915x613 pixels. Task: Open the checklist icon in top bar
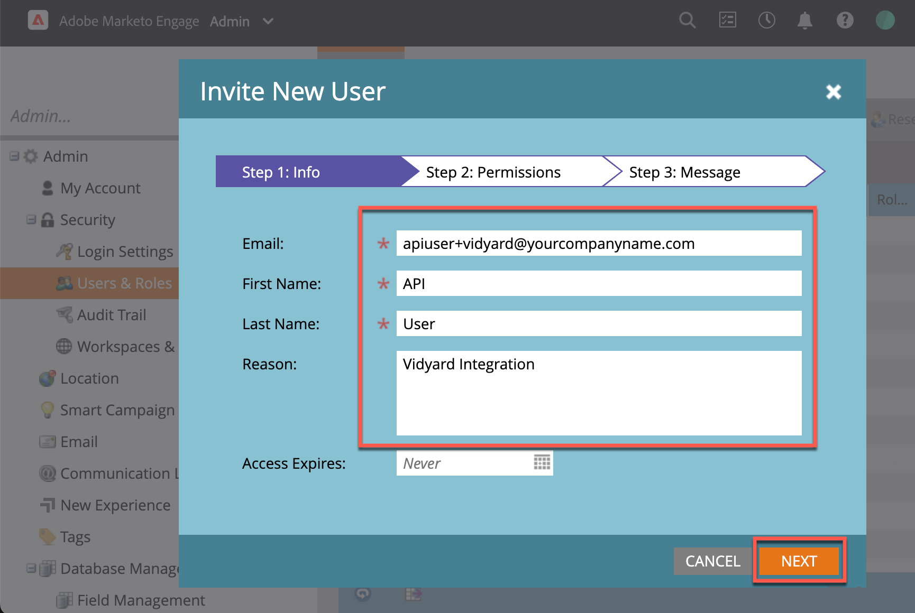(x=728, y=21)
